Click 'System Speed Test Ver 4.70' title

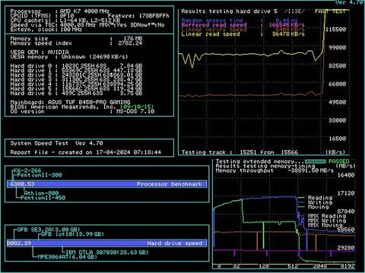pos(56,143)
